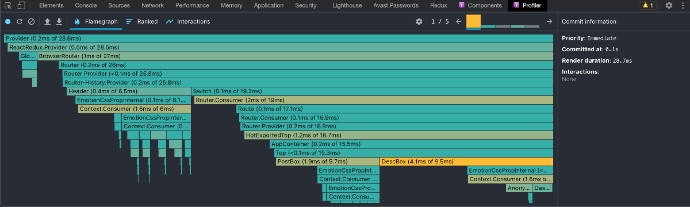Open the Elements tab
Viewport: 690px width, 207px height.
(x=51, y=5)
